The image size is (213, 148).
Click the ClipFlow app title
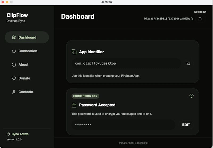point(17,15)
